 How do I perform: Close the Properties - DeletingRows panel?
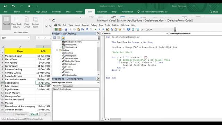point(98,78)
